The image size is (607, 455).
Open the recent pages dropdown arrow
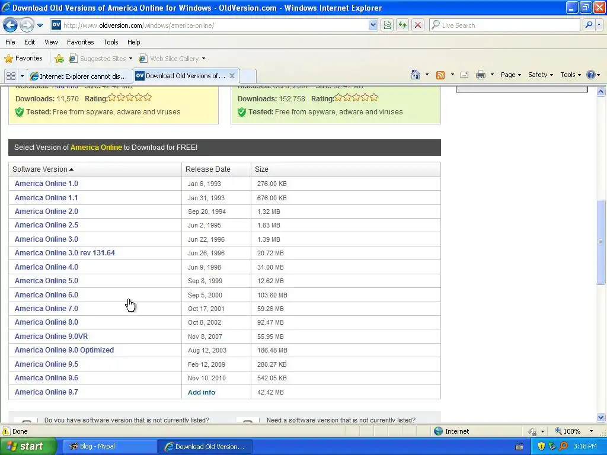coord(40,25)
